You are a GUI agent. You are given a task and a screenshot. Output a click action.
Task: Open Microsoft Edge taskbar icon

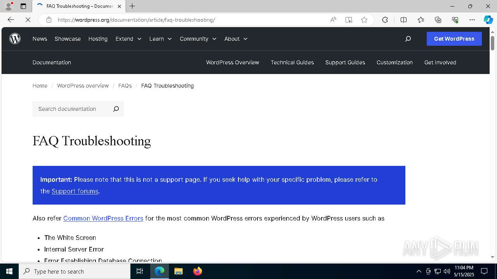point(160,271)
